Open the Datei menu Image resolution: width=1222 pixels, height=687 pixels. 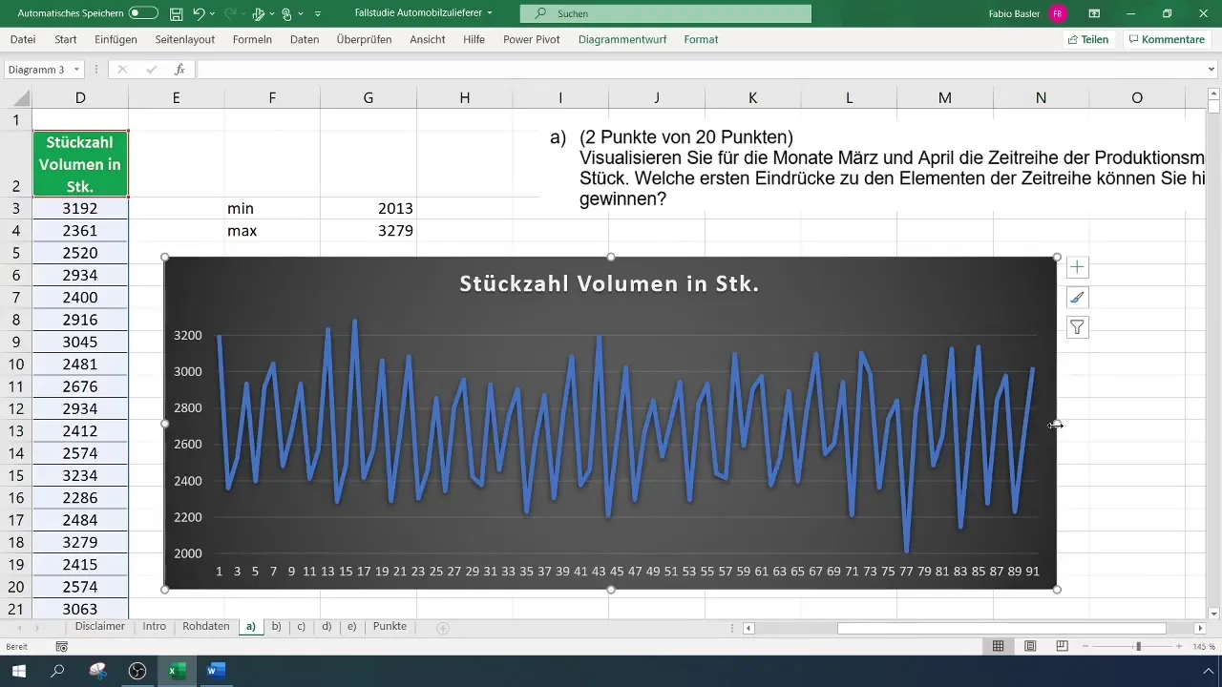(23, 39)
